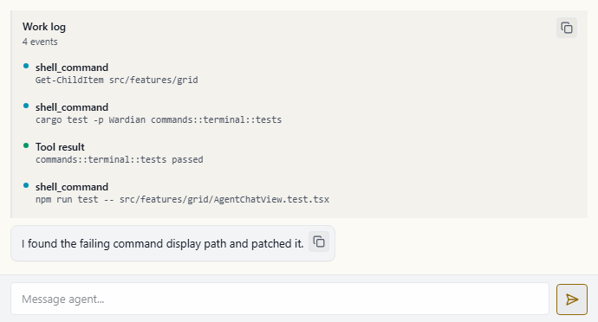Copy the 'I found the failing command' message
The height and width of the screenshot is (322, 598).
pos(319,241)
